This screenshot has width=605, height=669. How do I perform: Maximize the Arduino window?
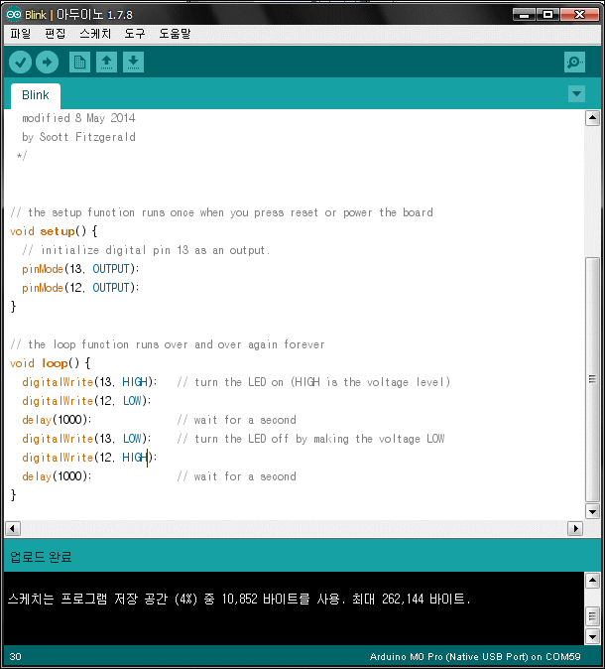coord(547,15)
